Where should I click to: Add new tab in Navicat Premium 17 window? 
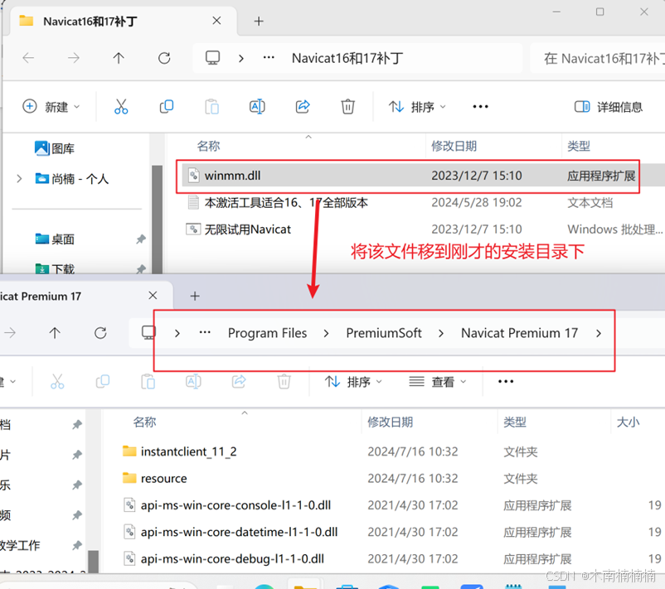pyautogui.click(x=195, y=296)
